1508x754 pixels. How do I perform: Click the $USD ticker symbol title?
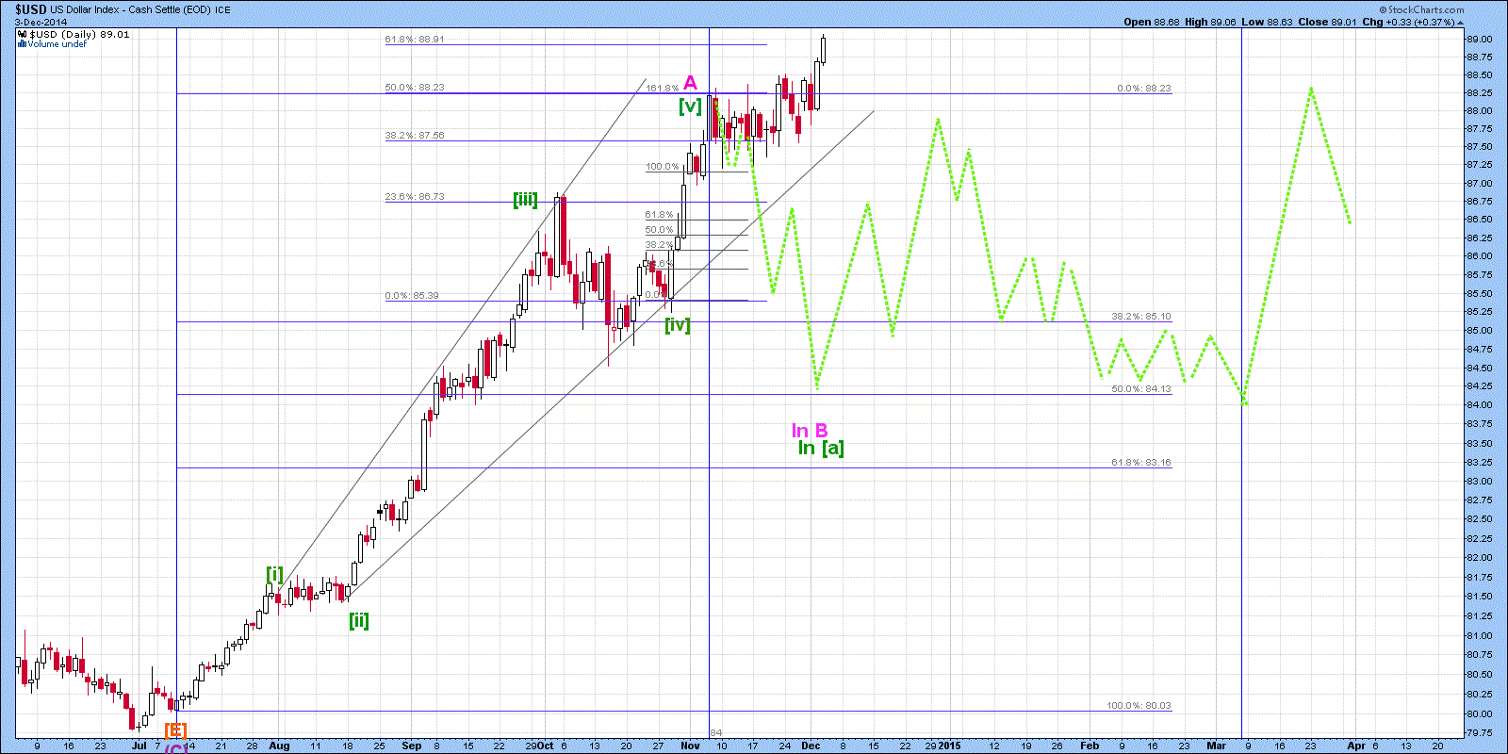[x=30, y=9]
